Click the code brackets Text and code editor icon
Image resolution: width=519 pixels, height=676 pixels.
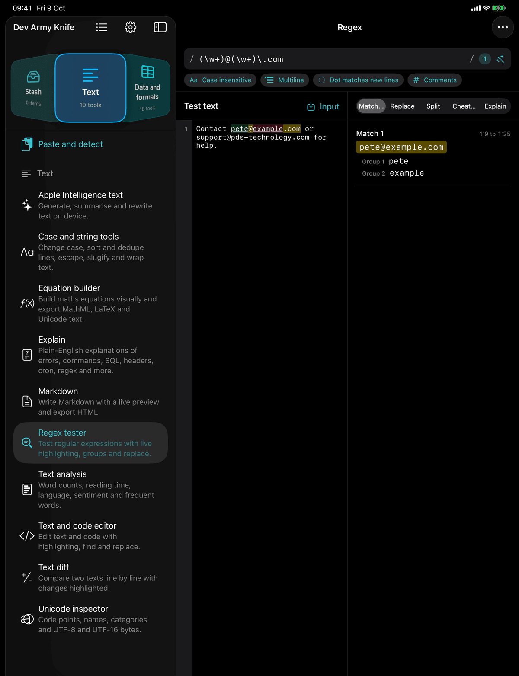pos(27,536)
